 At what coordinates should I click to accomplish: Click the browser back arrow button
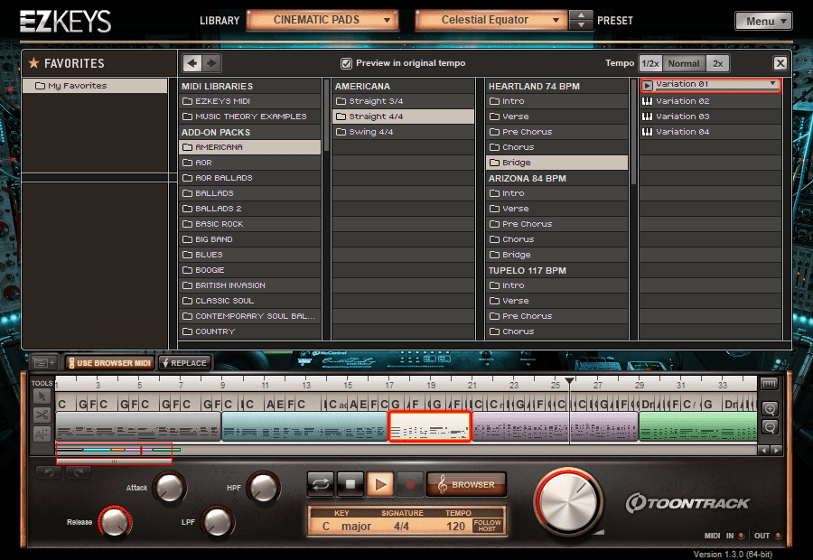192,63
